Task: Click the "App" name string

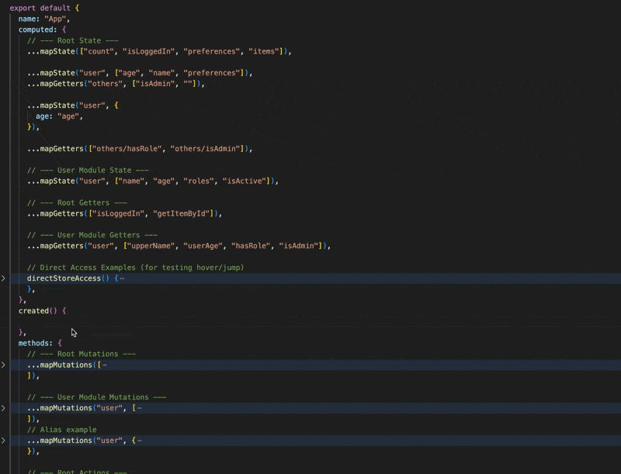Action: tap(55, 19)
